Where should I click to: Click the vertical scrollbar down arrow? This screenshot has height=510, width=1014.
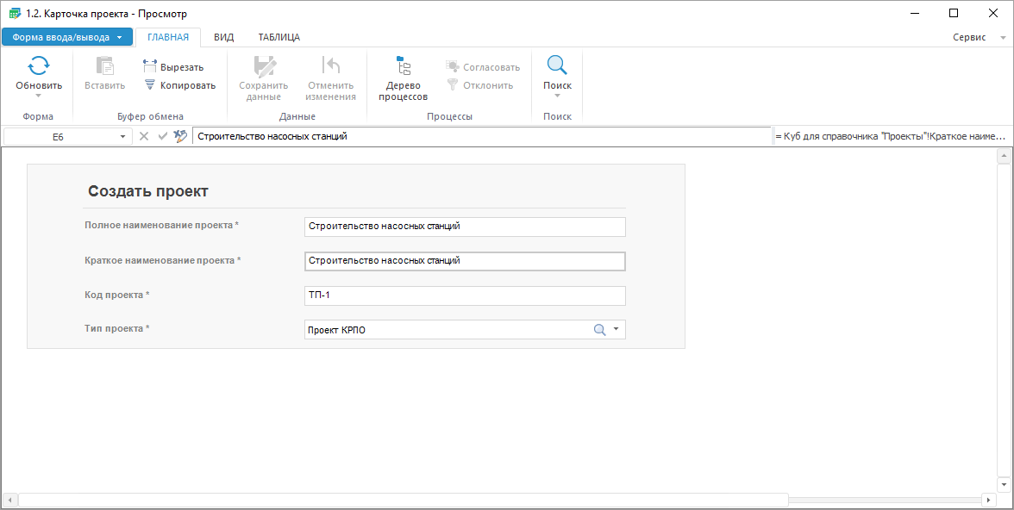pos(1003,484)
